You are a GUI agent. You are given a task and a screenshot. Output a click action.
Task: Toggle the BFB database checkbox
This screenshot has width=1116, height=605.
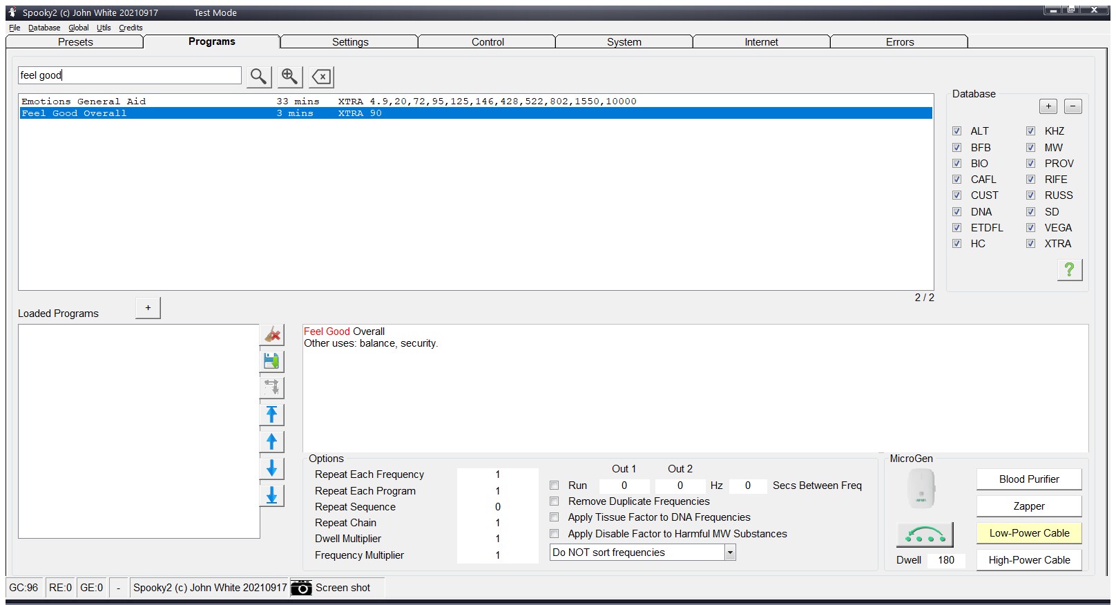[x=957, y=148]
